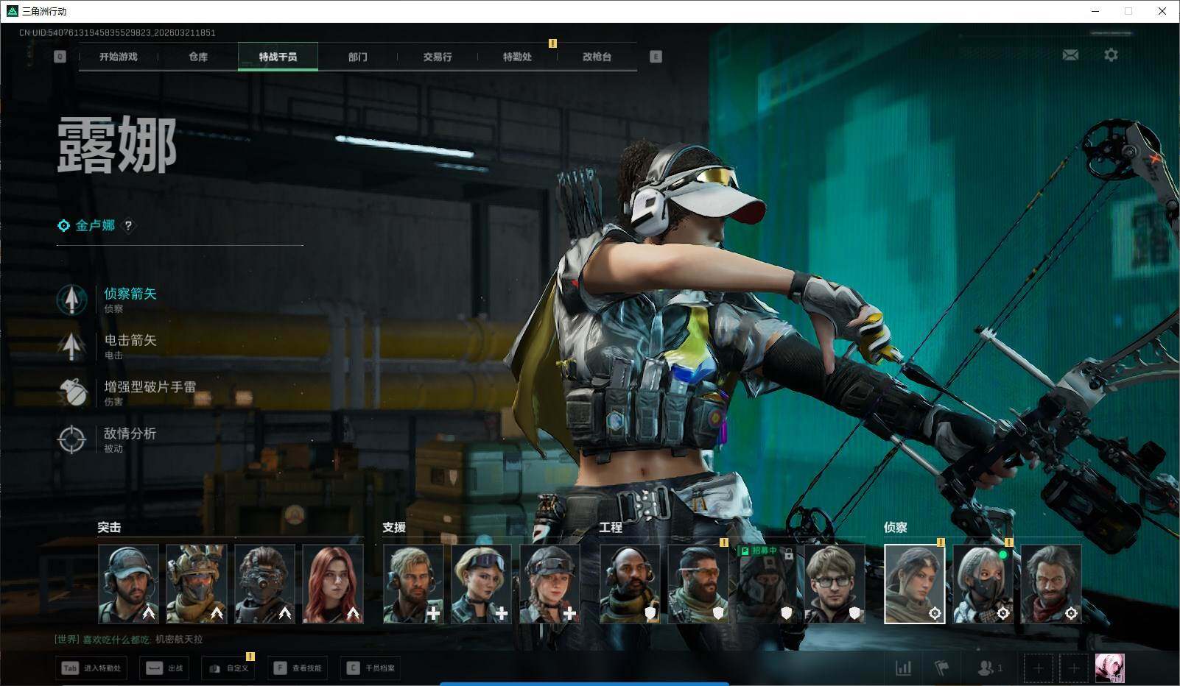Click the 查看技能 button
Image resolution: width=1180 pixels, height=686 pixels.
tap(298, 668)
